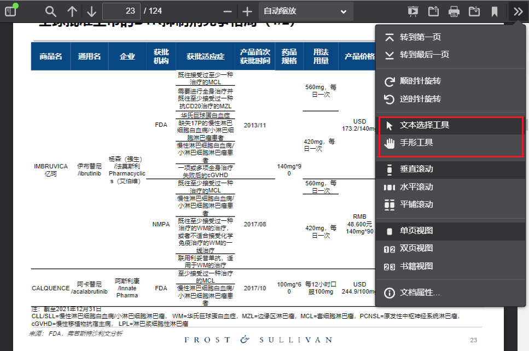
Task: Click the FROST & SULLIVAN footer logo
Action: coord(258,340)
